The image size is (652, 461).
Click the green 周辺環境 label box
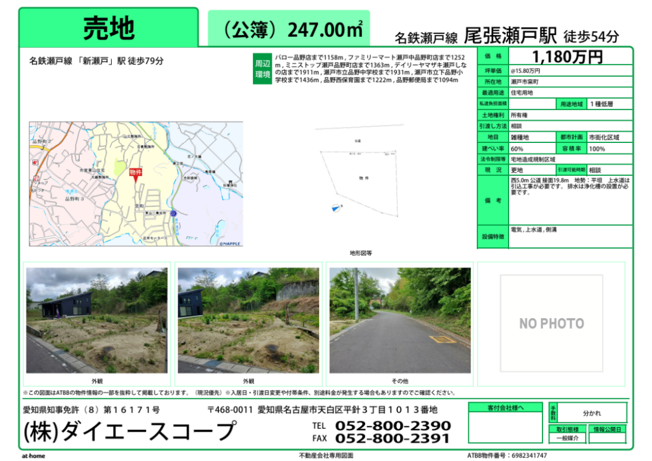click(262, 69)
